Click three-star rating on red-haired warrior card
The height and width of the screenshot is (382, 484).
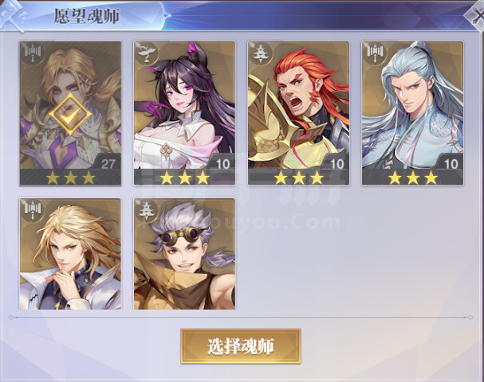298,177
